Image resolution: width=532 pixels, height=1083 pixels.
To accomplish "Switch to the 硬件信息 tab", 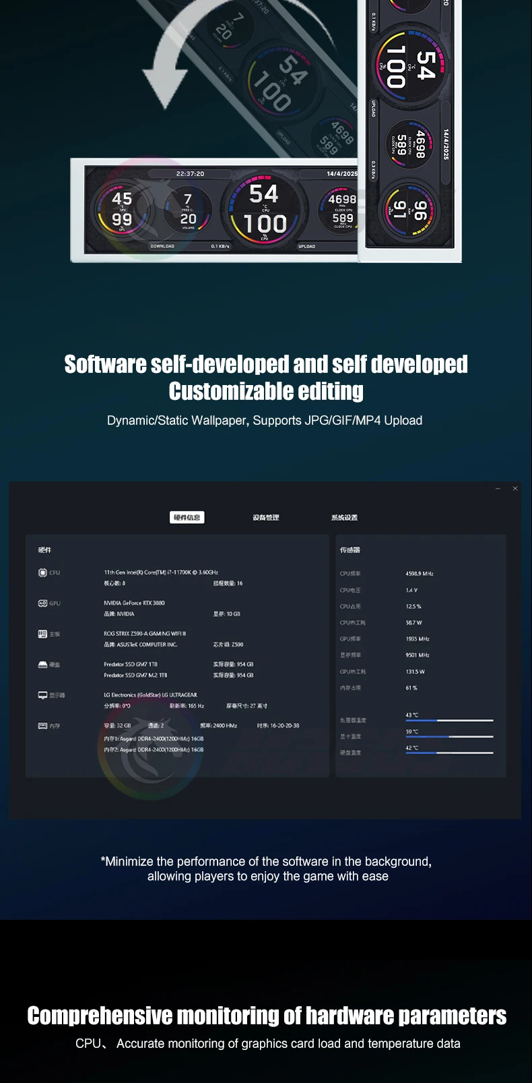I will pos(187,517).
